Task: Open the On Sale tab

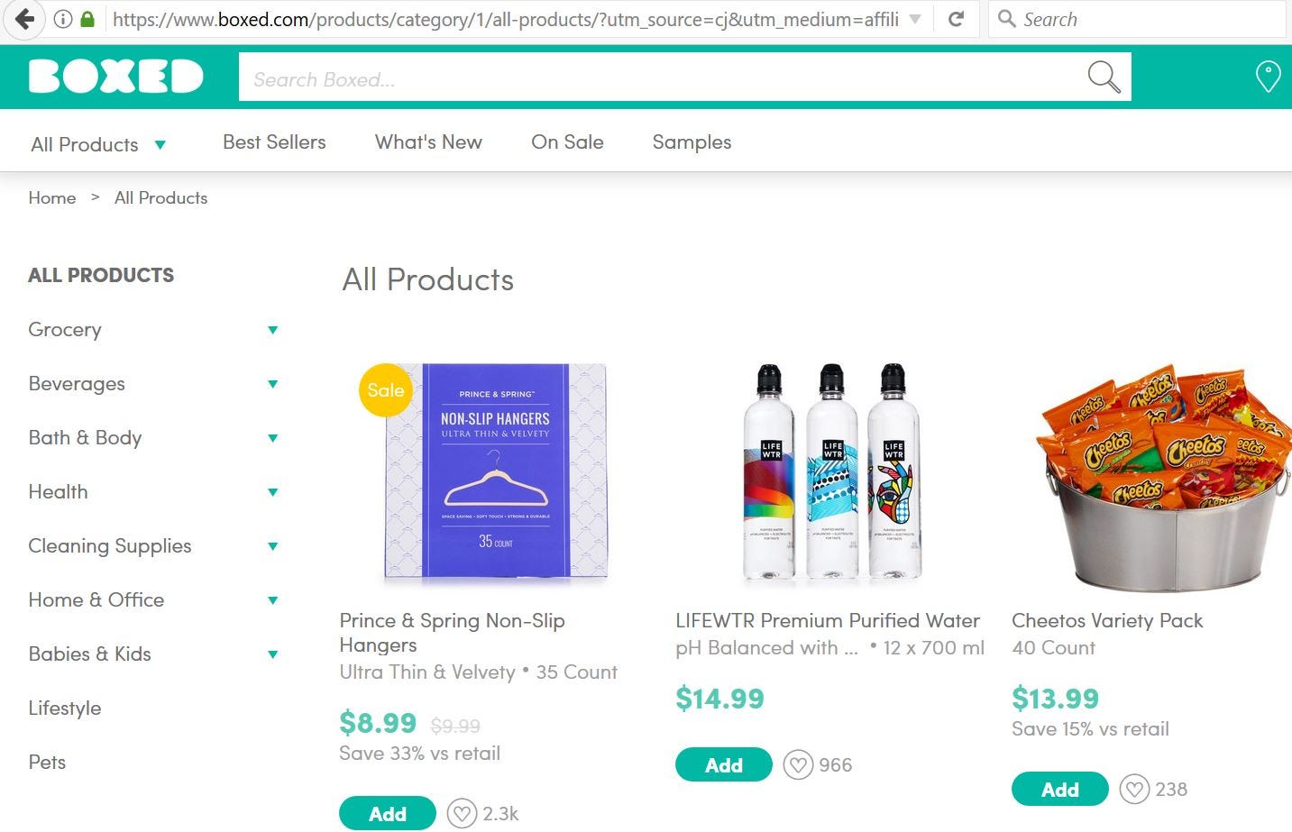Action: 567,142
